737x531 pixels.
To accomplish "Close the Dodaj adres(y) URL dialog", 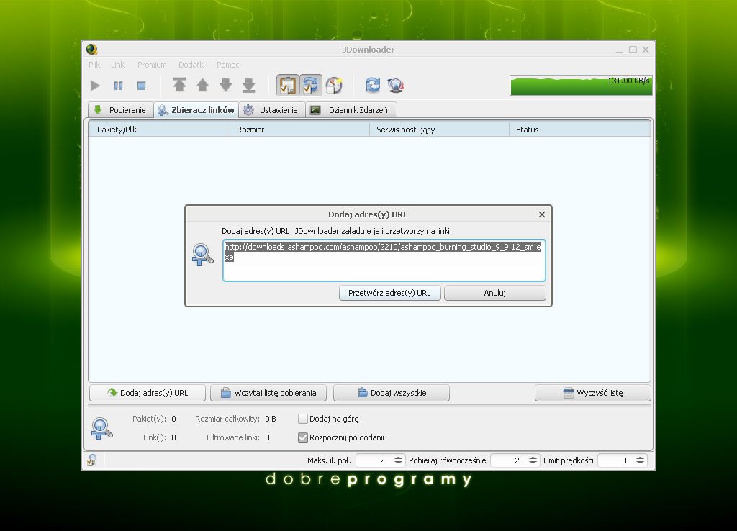I will [542, 214].
